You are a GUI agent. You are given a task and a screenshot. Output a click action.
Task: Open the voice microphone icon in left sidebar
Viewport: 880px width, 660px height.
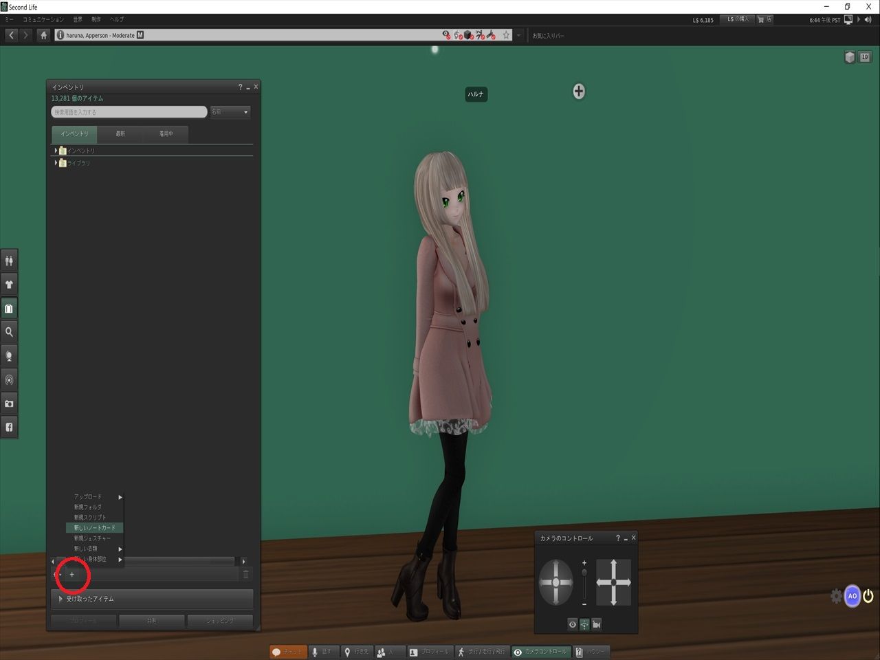pos(9,356)
